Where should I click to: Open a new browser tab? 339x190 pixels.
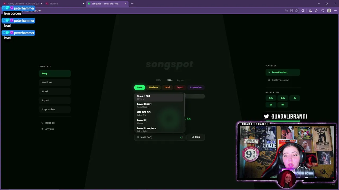[x=132, y=4]
